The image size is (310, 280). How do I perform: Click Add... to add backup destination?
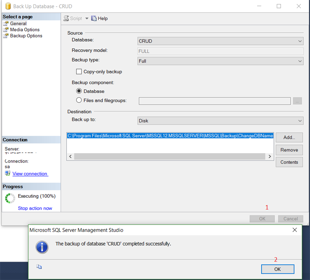(289, 137)
